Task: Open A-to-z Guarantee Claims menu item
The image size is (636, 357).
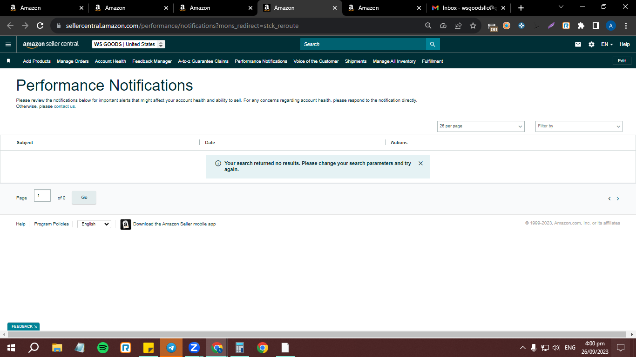Action: click(203, 61)
